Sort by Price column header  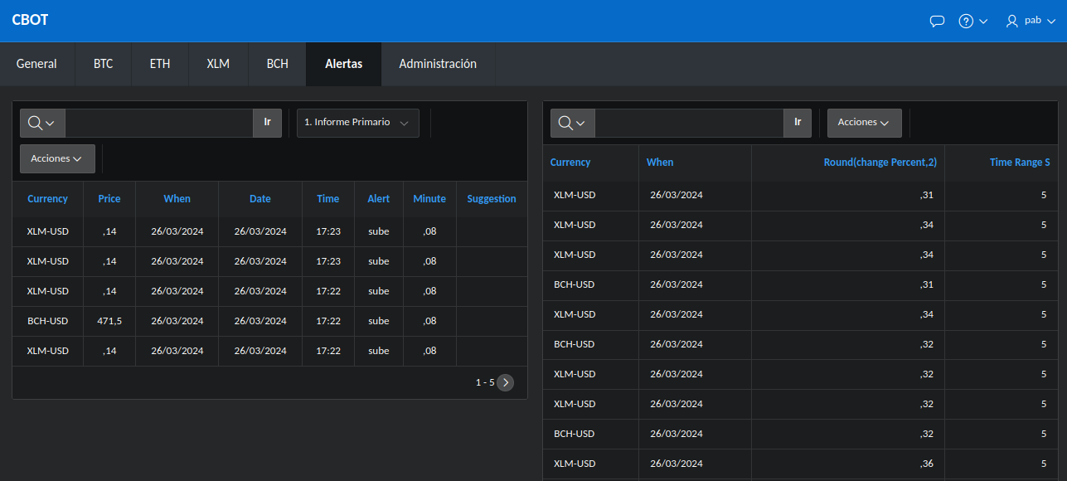[x=109, y=199]
